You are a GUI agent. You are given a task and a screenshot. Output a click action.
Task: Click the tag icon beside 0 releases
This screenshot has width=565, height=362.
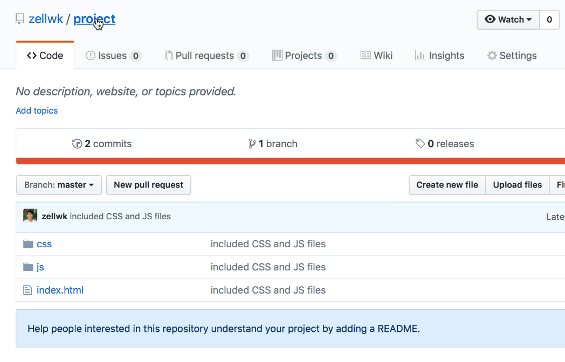click(422, 143)
